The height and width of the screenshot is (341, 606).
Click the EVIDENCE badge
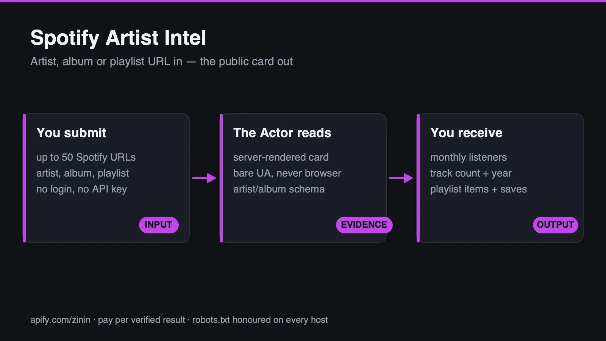[x=364, y=225]
